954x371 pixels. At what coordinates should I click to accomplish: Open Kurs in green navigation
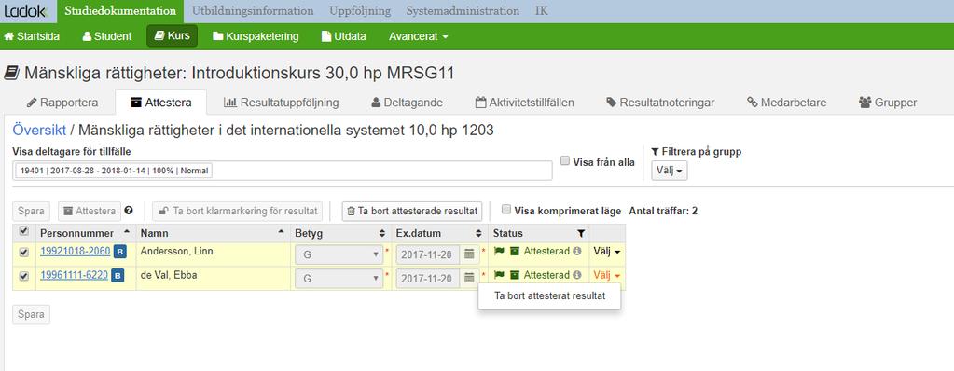[x=173, y=35]
